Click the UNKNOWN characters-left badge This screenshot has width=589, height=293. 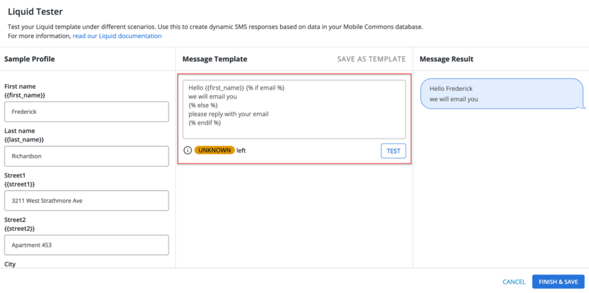[214, 150]
